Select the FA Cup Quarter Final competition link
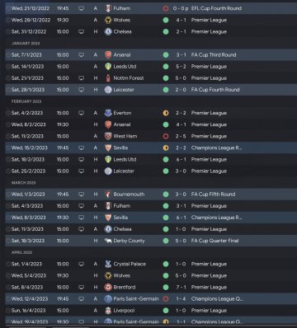The width and height of the screenshot is (297, 328). pos(214,241)
